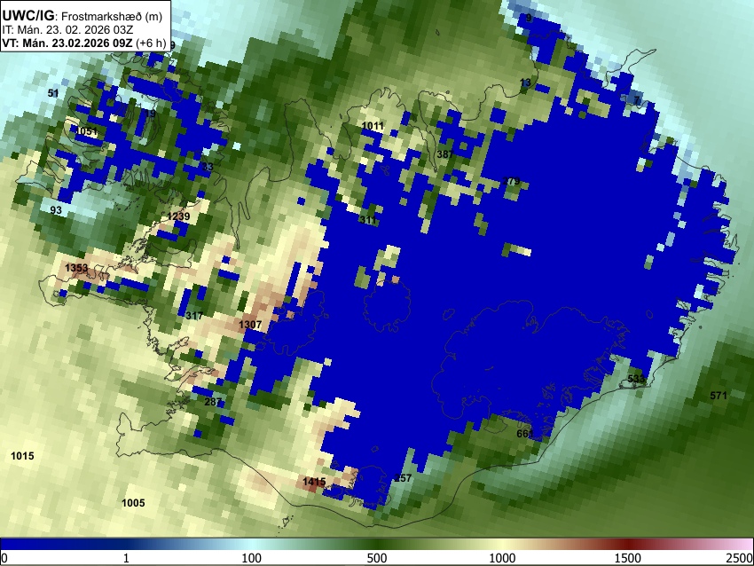Click the map value 571
Image resolution: width=754 pixels, height=566 pixels.
pyautogui.click(x=719, y=396)
